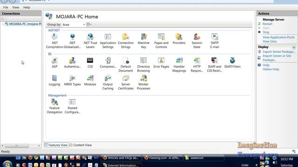
Task: Collapse the Deploy actions section
Action: [x=294, y=47]
